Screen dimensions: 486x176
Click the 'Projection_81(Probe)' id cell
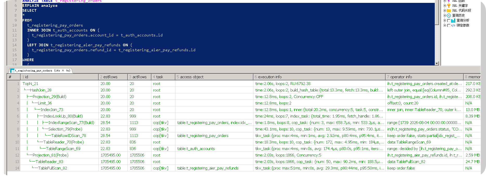(x=59, y=155)
